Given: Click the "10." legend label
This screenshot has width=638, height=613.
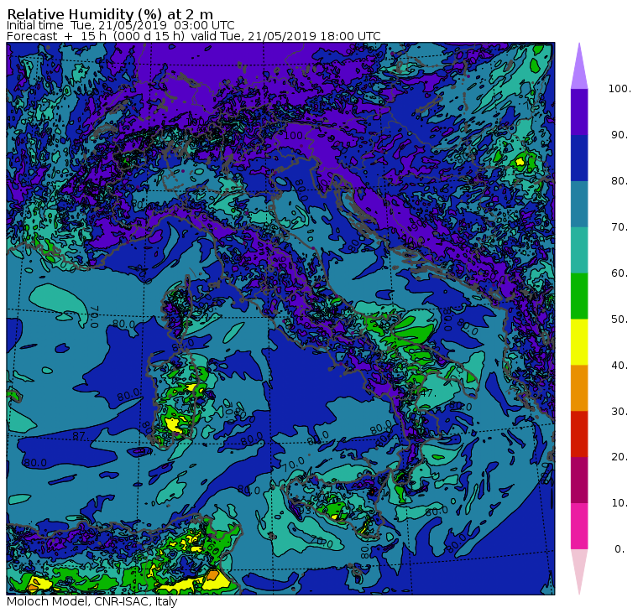Looking at the screenshot, I should pos(620,503).
